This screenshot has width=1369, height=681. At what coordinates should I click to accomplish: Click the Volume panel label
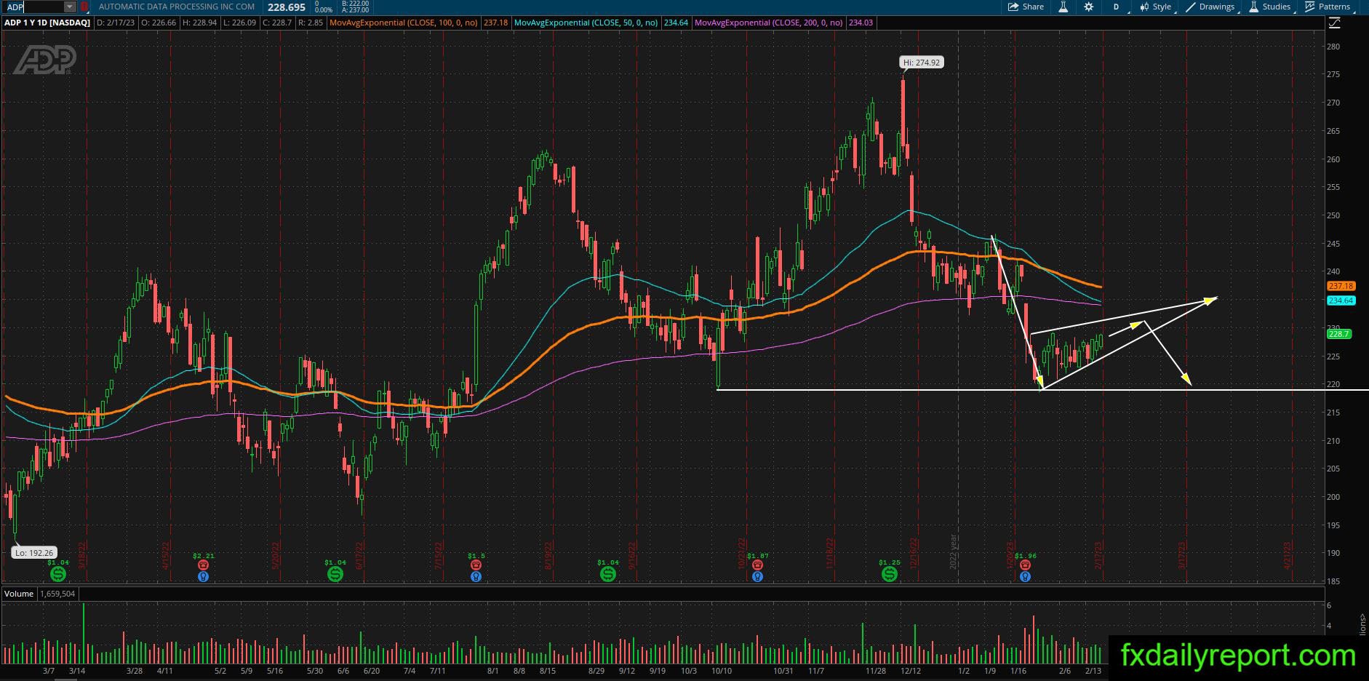tap(19, 594)
